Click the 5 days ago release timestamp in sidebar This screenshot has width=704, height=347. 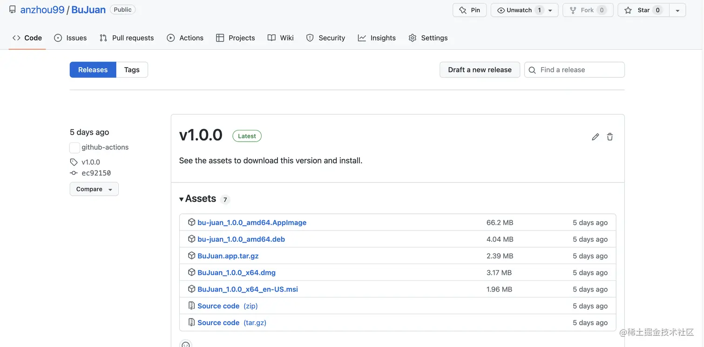pyautogui.click(x=89, y=132)
